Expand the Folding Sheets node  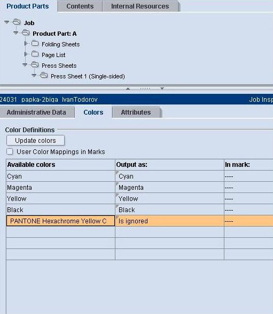(x=26, y=44)
